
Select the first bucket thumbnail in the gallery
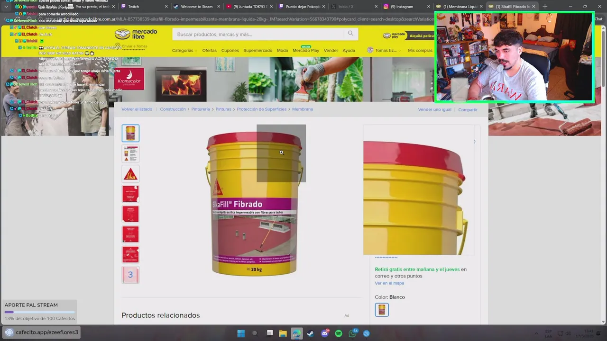130,134
